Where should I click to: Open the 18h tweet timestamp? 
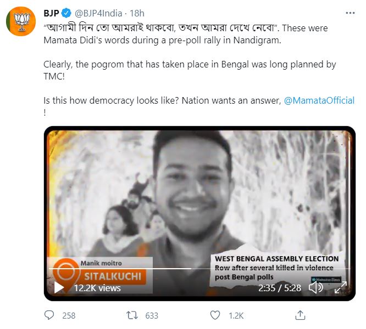tap(137, 13)
